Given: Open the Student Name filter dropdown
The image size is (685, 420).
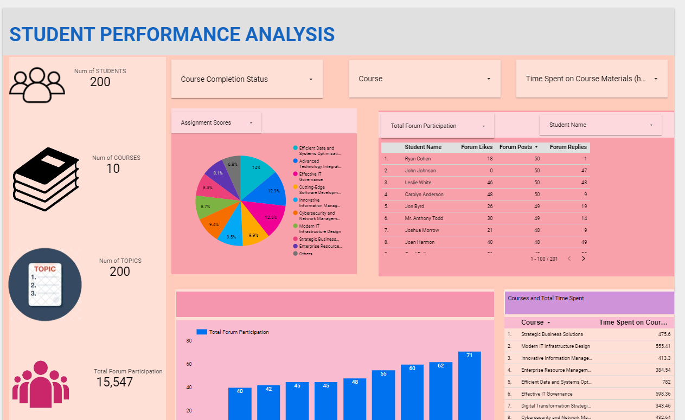Looking at the screenshot, I should [x=601, y=125].
